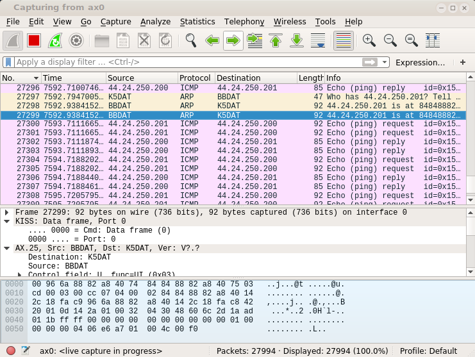Viewport: 475px width, 357px height.
Task: Reset text to normal size
Action: tap(412, 40)
